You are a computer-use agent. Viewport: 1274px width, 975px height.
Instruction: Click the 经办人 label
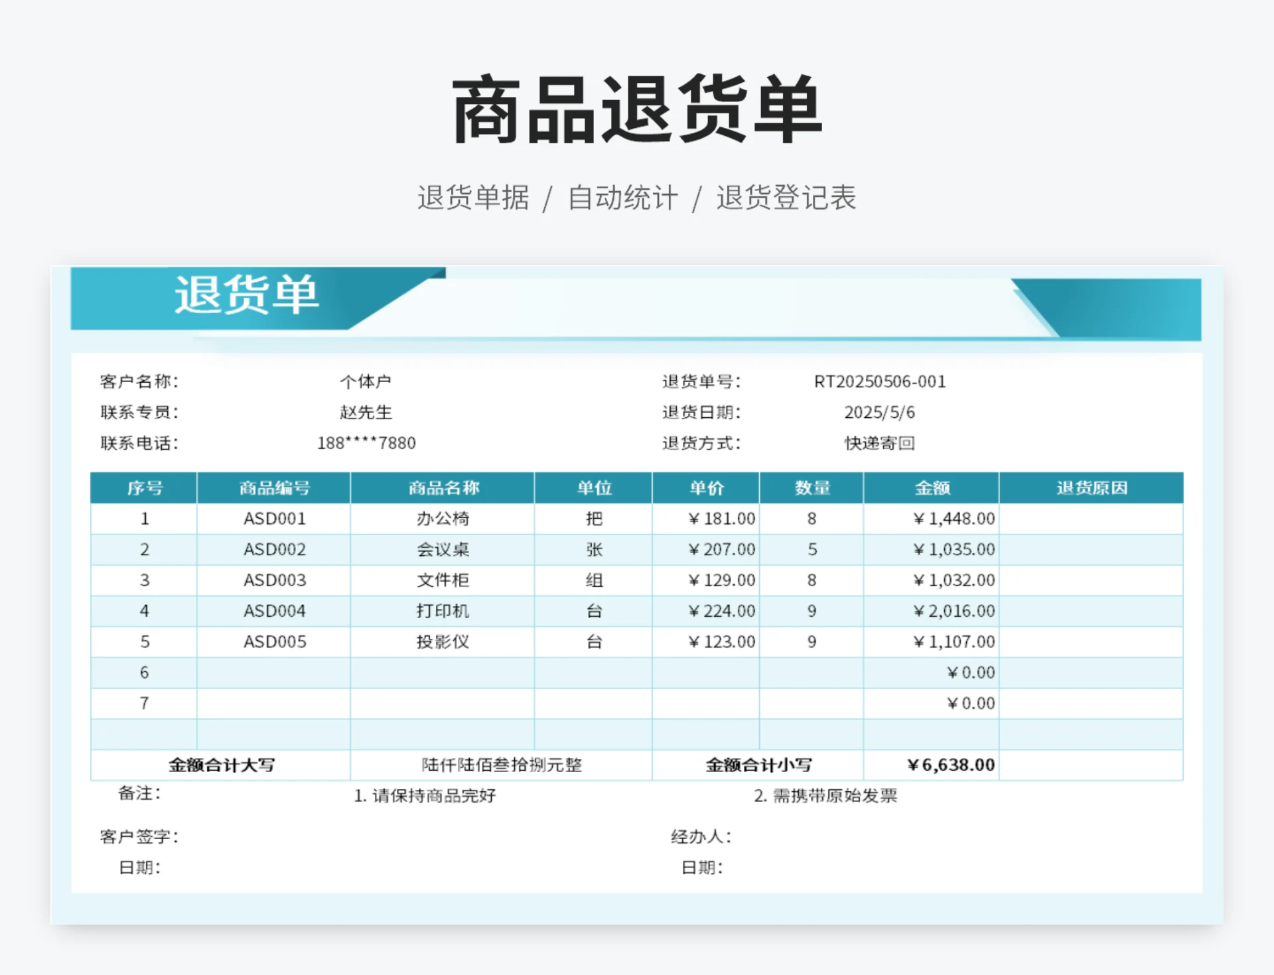[701, 836]
